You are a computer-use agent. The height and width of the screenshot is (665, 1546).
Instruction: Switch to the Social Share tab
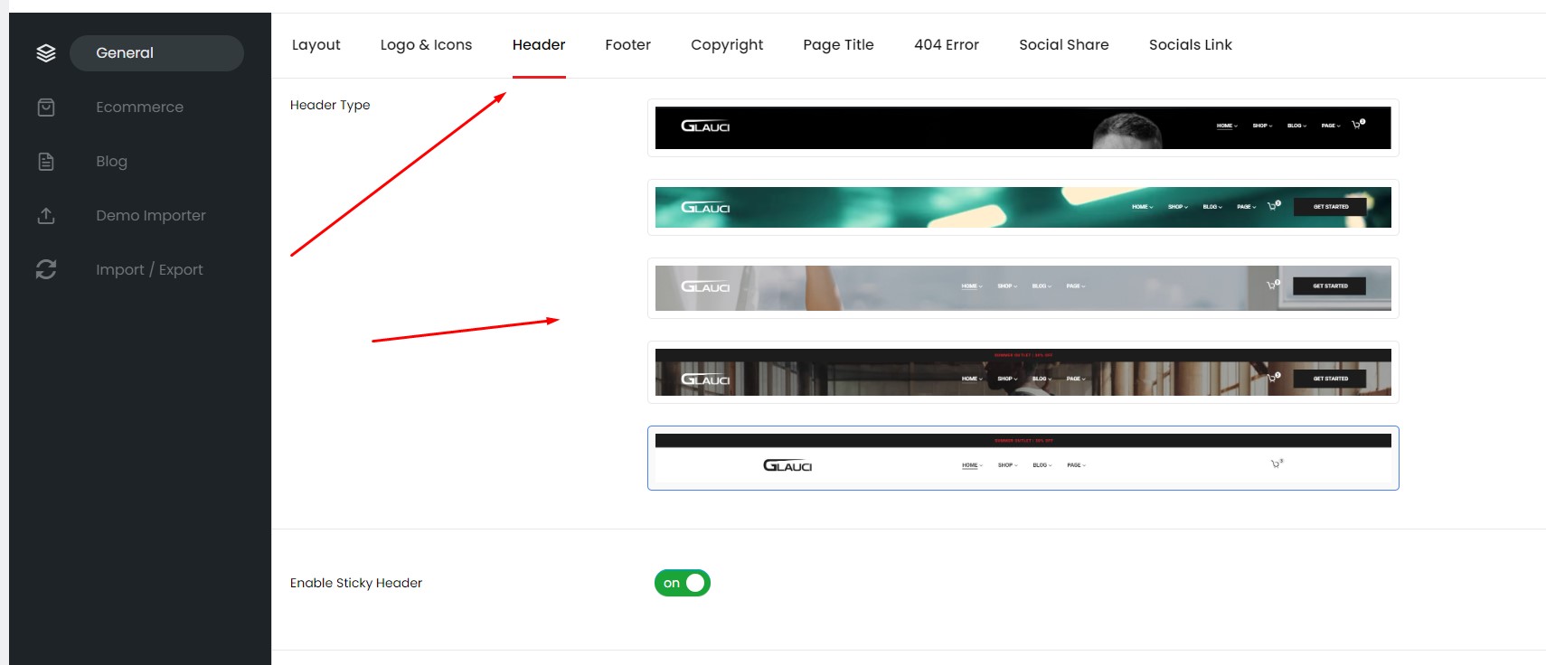[x=1063, y=45]
